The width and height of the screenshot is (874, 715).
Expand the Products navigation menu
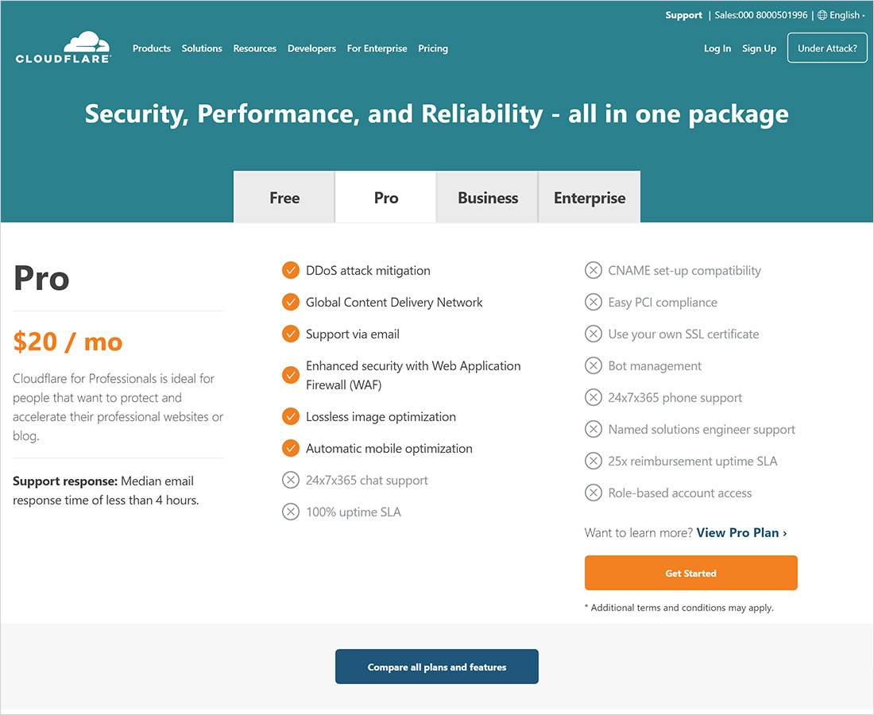click(x=152, y=48)
